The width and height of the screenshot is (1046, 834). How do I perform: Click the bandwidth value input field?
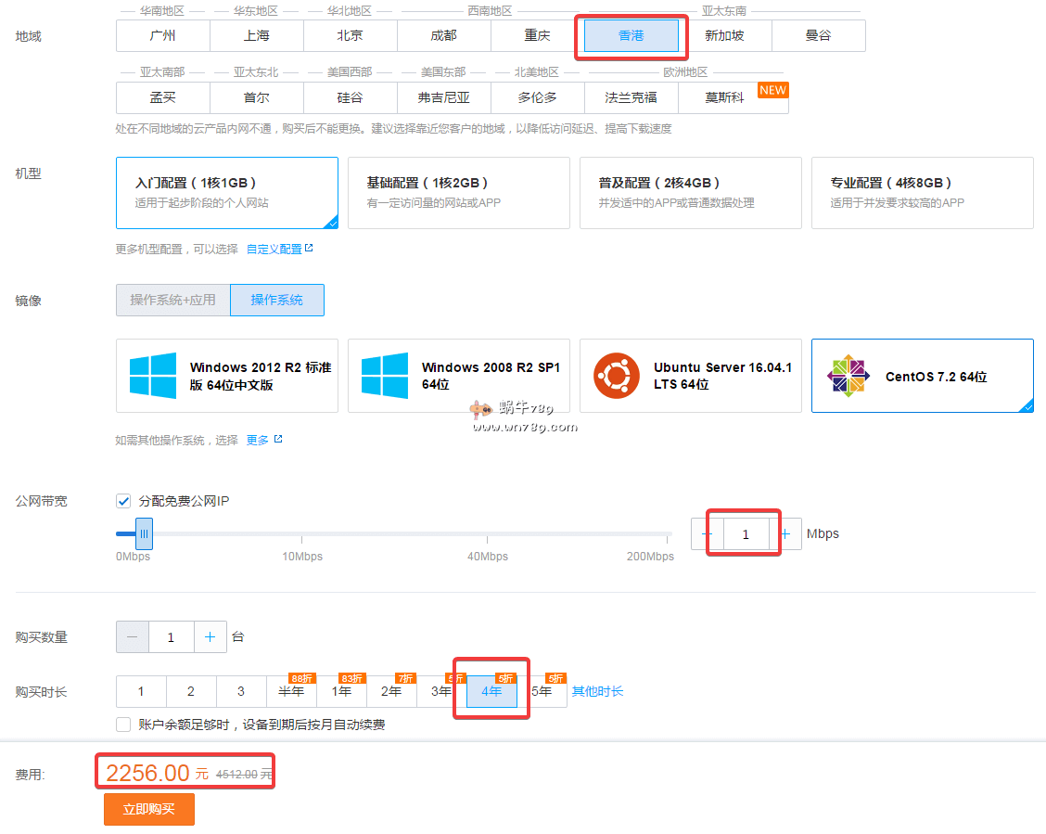[746, 533]
